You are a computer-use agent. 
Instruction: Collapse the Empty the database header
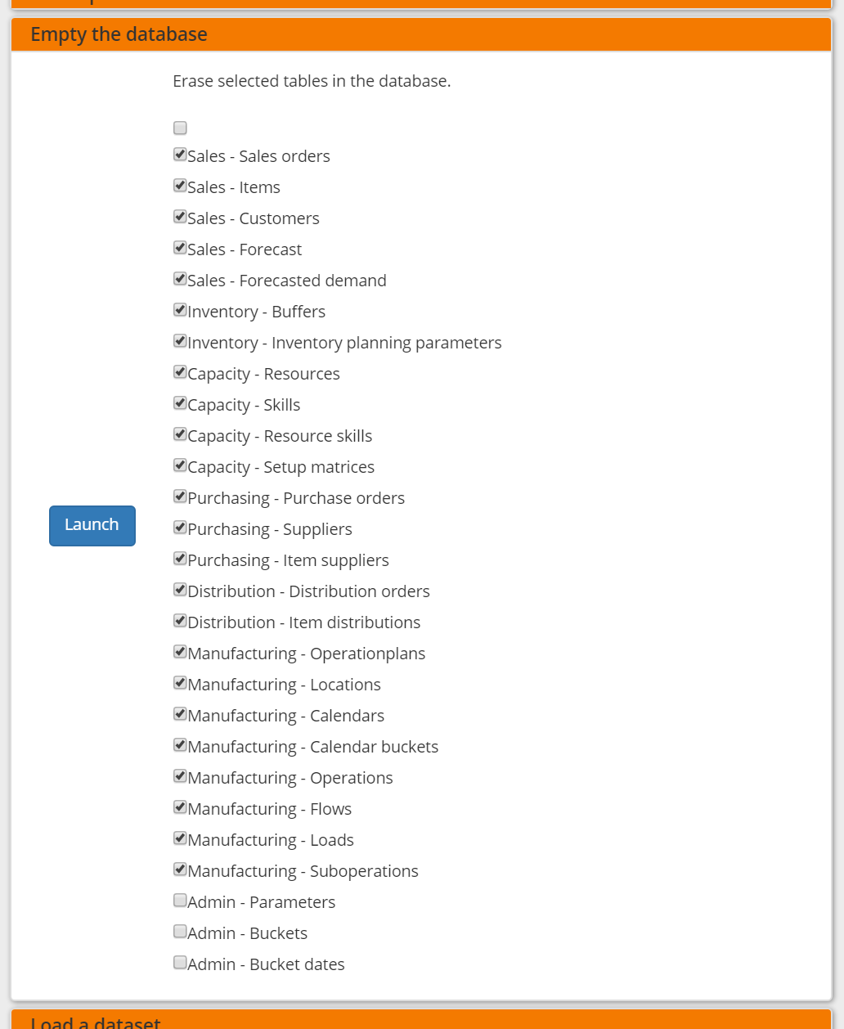[x=119, y=34]
